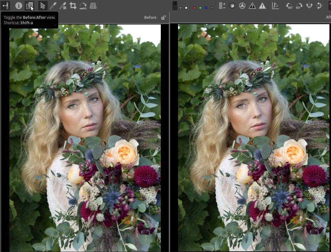
Task: Toggle clipped shadows warning indicator
Action: pos(252,6)
